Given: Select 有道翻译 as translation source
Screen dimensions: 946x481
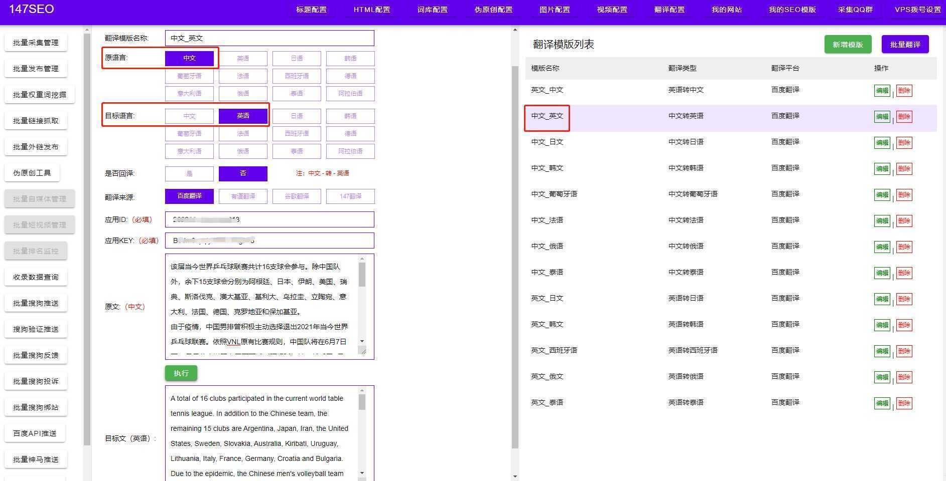Looking at the screenshot, I should click(x=243, y=196).
